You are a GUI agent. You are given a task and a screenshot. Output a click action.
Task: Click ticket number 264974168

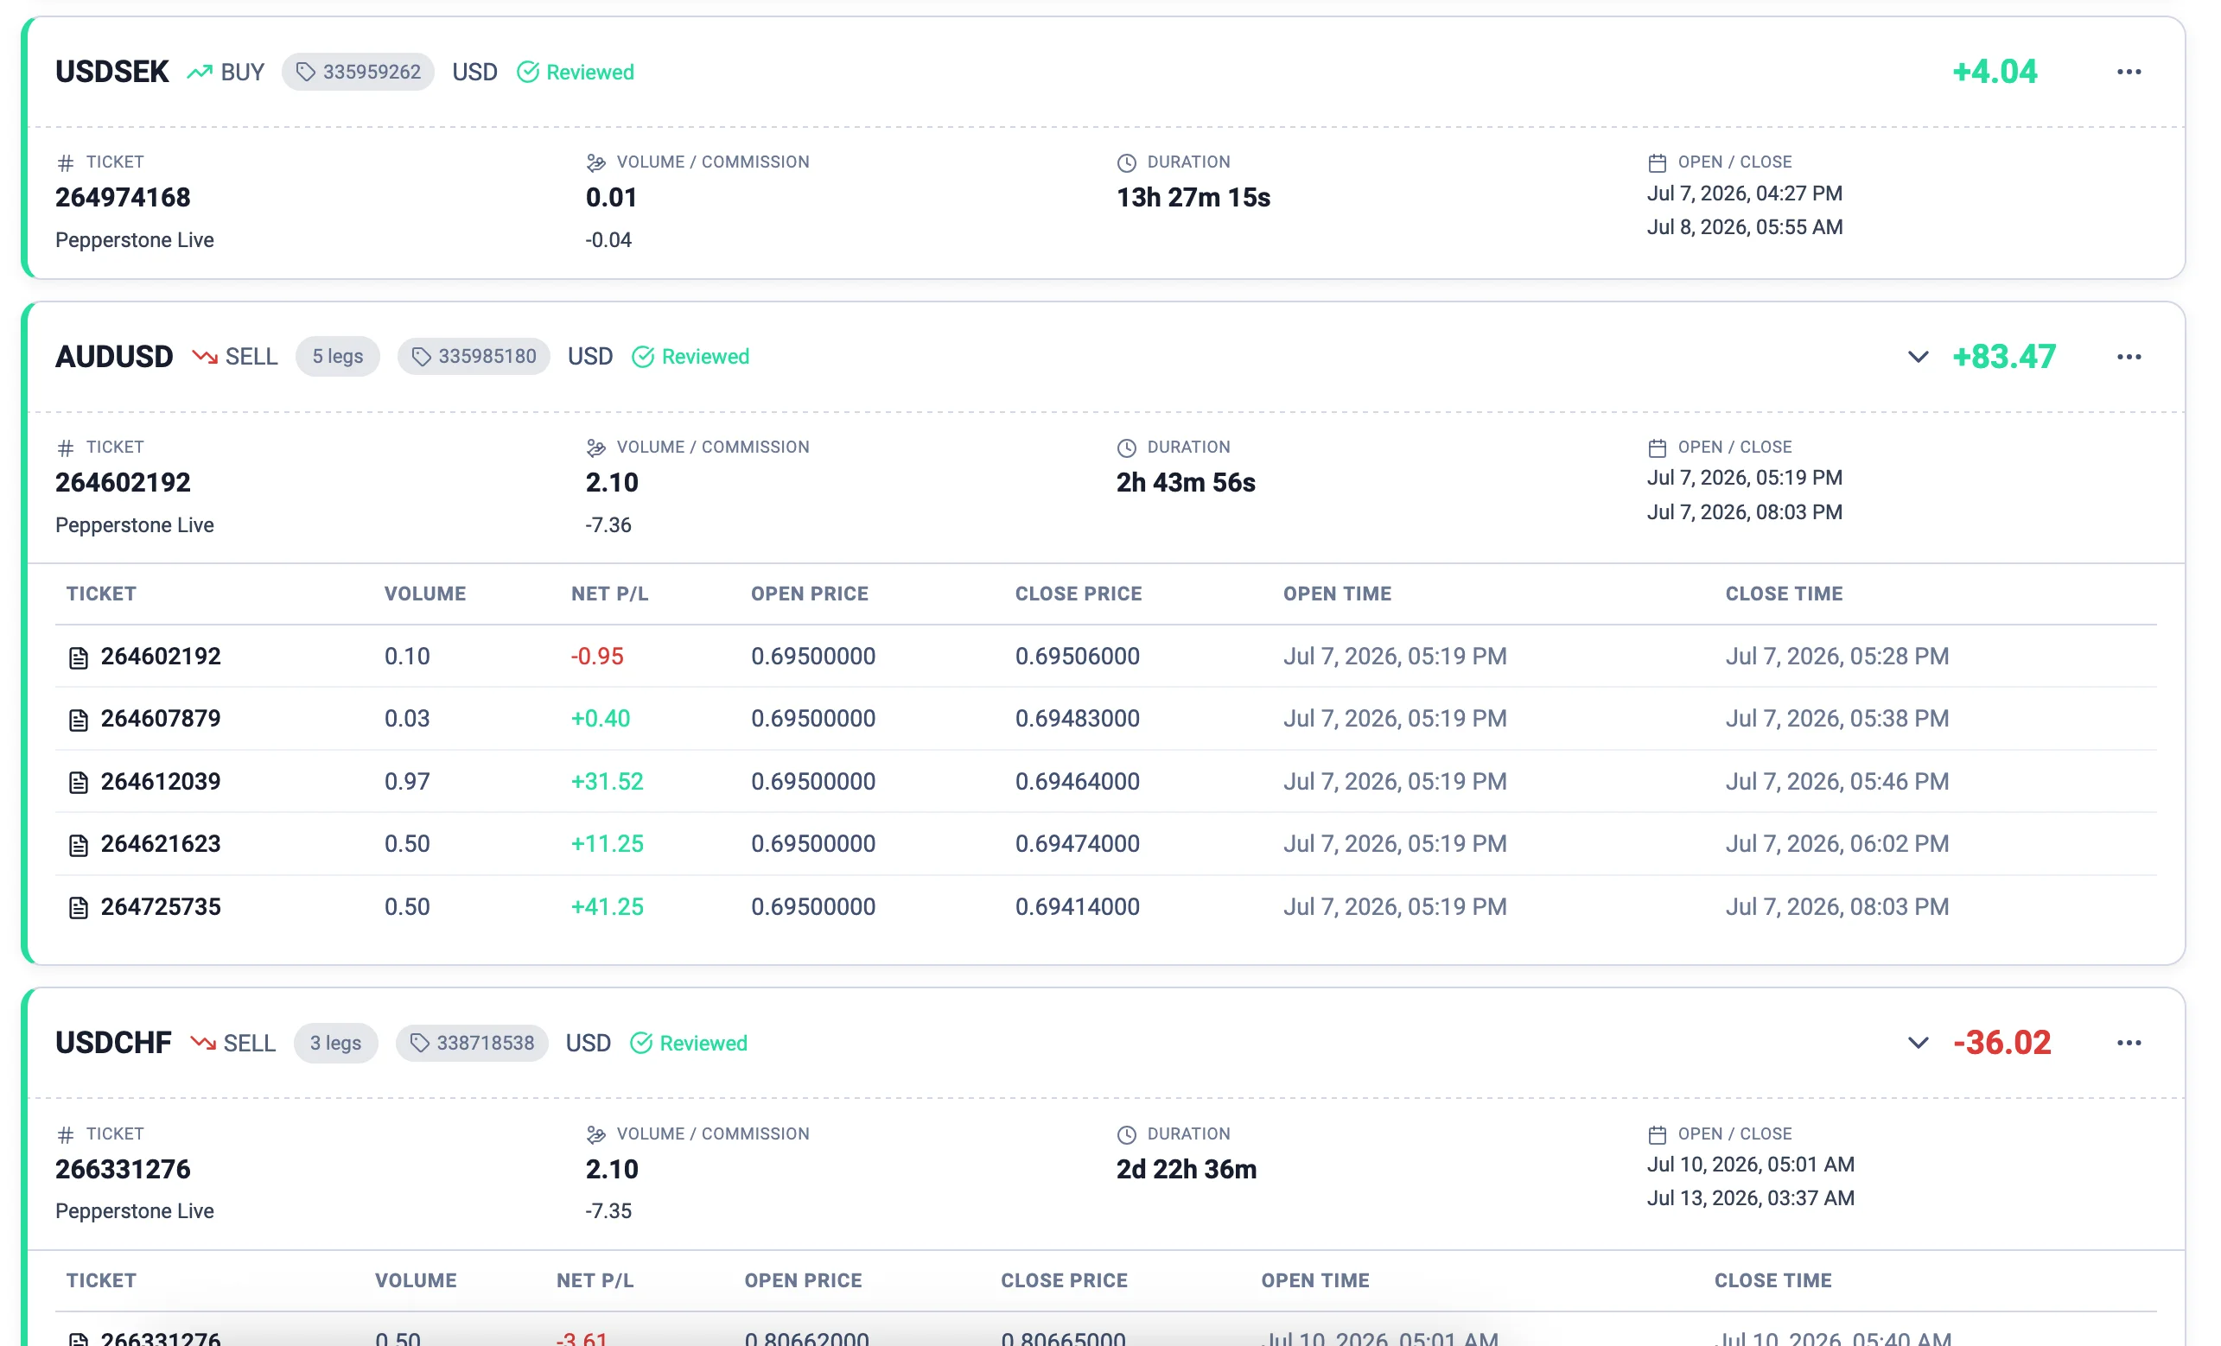[123, 197]
